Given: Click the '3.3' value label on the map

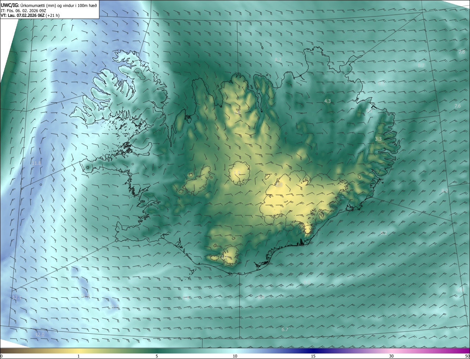Looking at the screenshot, I should tap(378, 139).
